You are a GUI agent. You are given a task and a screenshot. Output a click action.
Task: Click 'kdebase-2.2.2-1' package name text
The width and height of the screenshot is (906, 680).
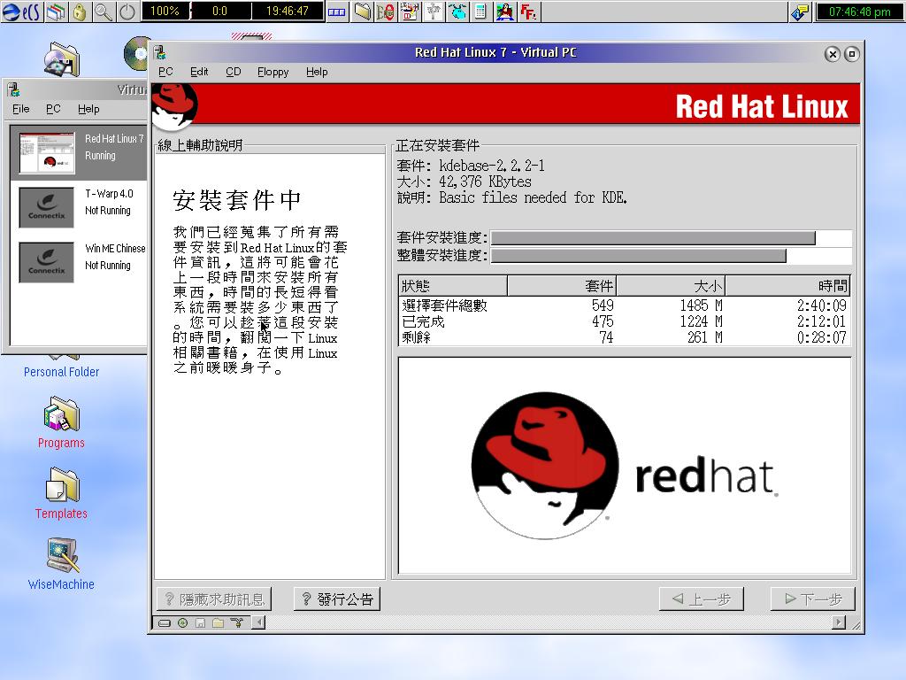pyautogui.click(x=492, y=166)
